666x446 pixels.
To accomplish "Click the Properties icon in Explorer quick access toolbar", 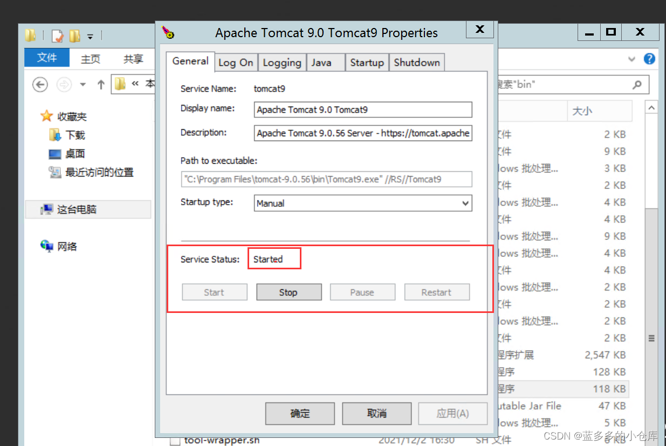I will click(x=57, y=36).
